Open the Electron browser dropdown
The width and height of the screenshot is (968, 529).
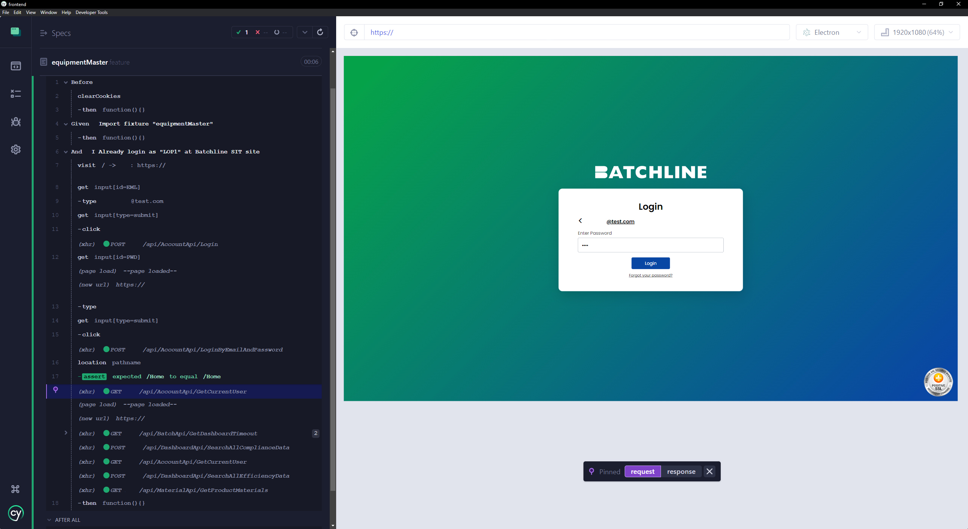click(832, 32)
